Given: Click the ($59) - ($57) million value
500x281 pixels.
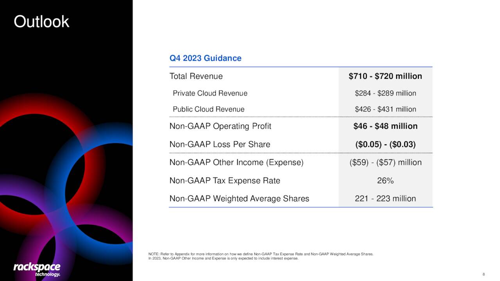Looking at the screenshot, I should pyautogui.click(x=385, y=162).
